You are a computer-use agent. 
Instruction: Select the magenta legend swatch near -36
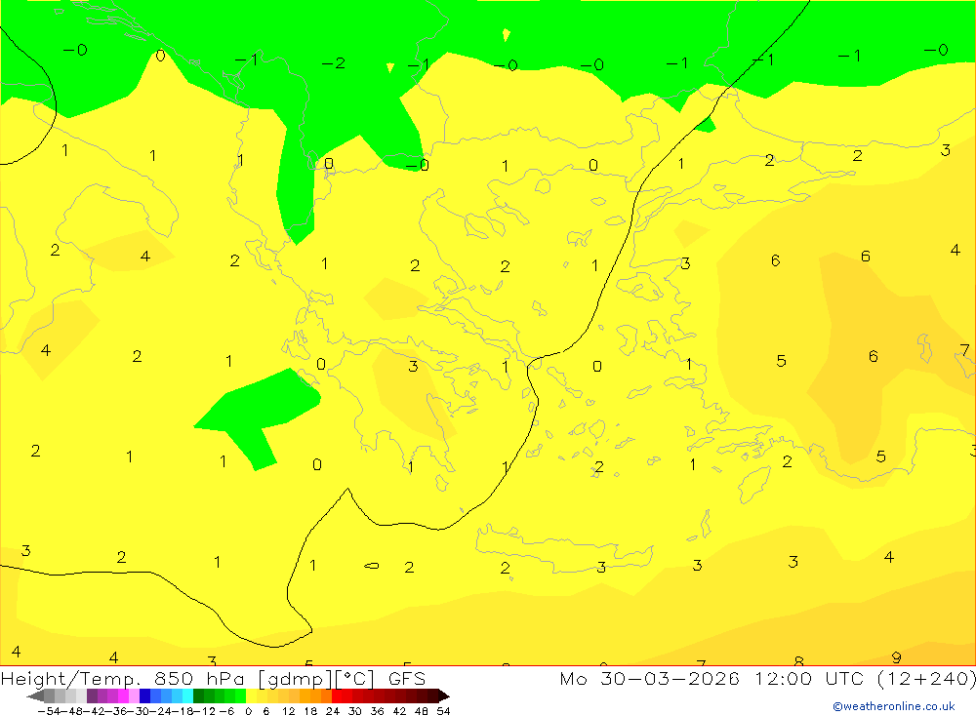pos(123,695)
